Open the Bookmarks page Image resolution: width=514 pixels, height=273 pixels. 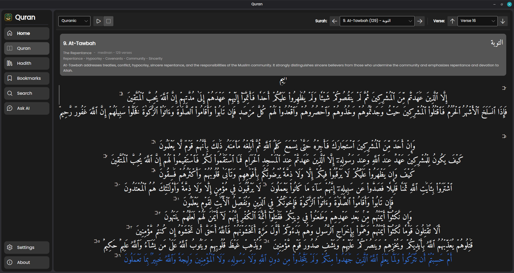click(27, 78)
